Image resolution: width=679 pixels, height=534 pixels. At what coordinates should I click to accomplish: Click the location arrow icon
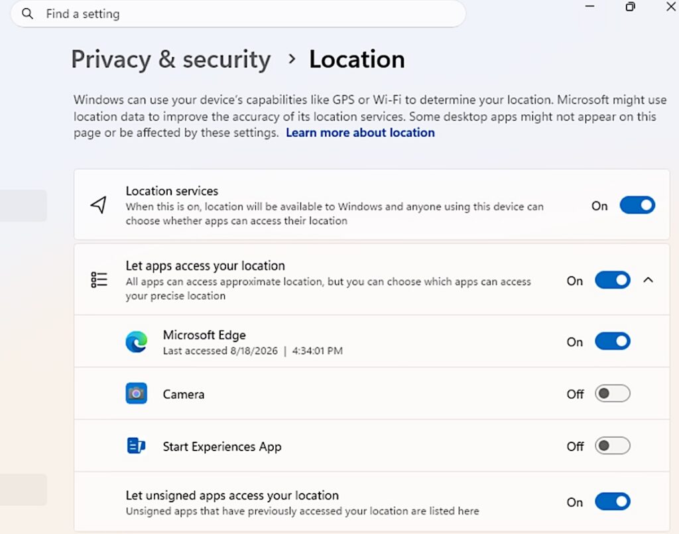(99, 205)
